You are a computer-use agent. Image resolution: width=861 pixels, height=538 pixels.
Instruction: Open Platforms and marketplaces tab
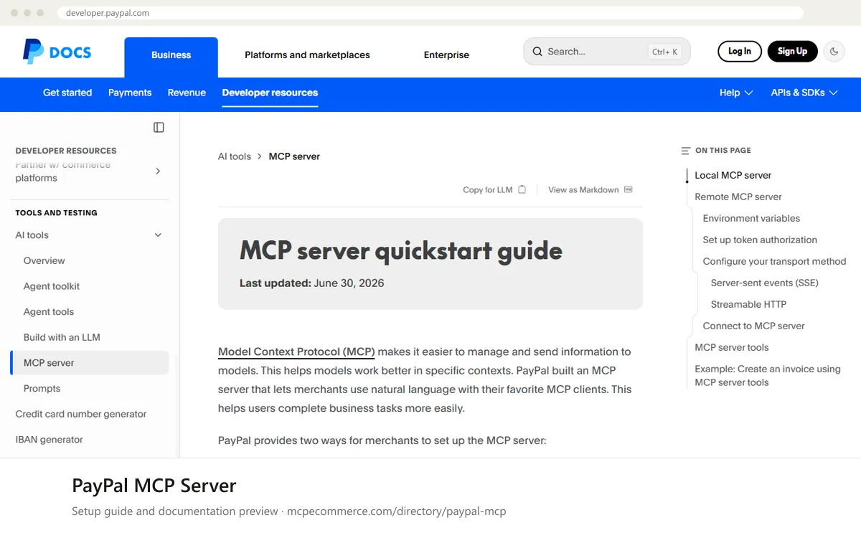point(307,55)
